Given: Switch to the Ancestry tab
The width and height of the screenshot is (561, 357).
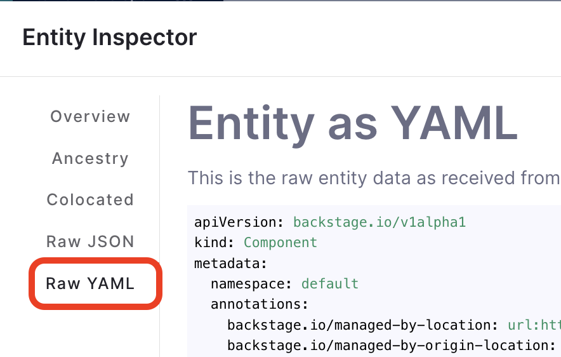Looking at the screenshot, I should [90, 158].
